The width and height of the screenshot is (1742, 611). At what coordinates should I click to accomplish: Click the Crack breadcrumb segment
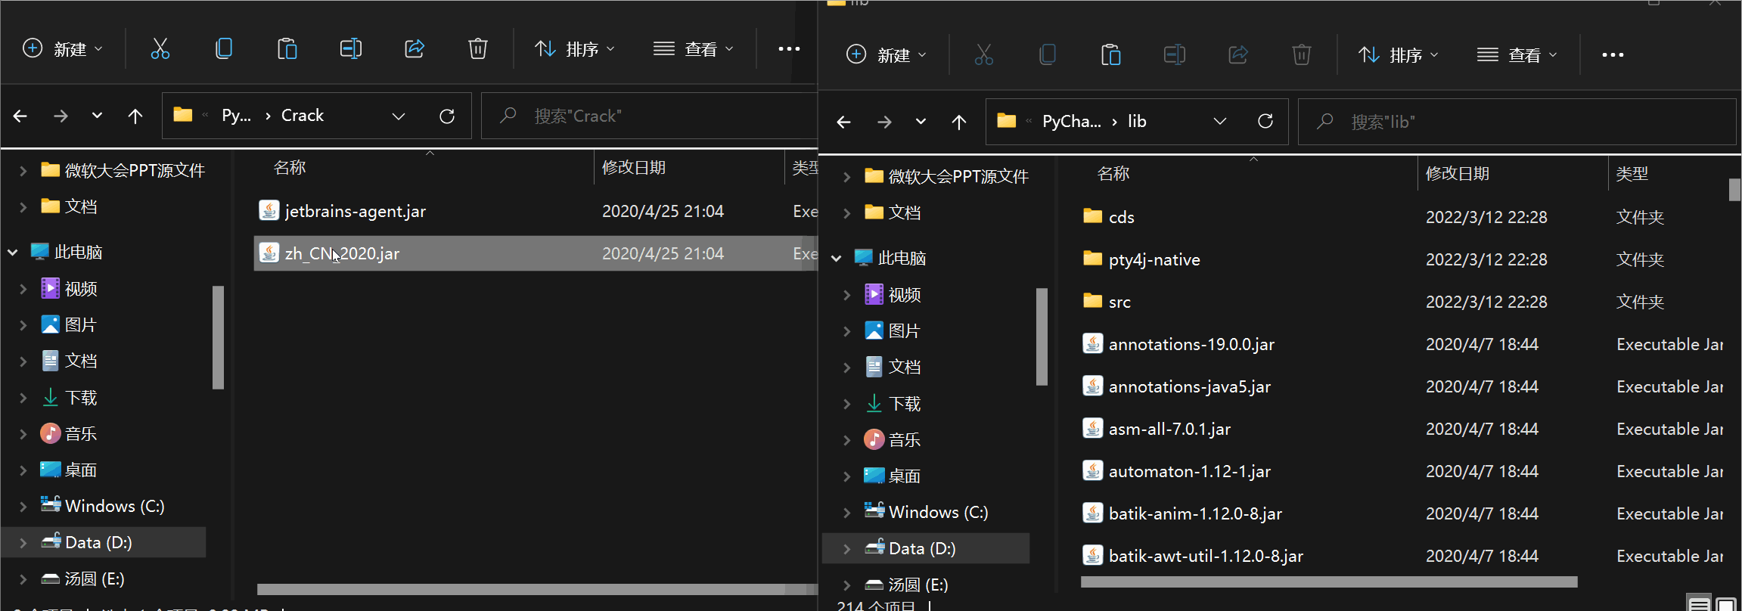(x=303, y=116)
